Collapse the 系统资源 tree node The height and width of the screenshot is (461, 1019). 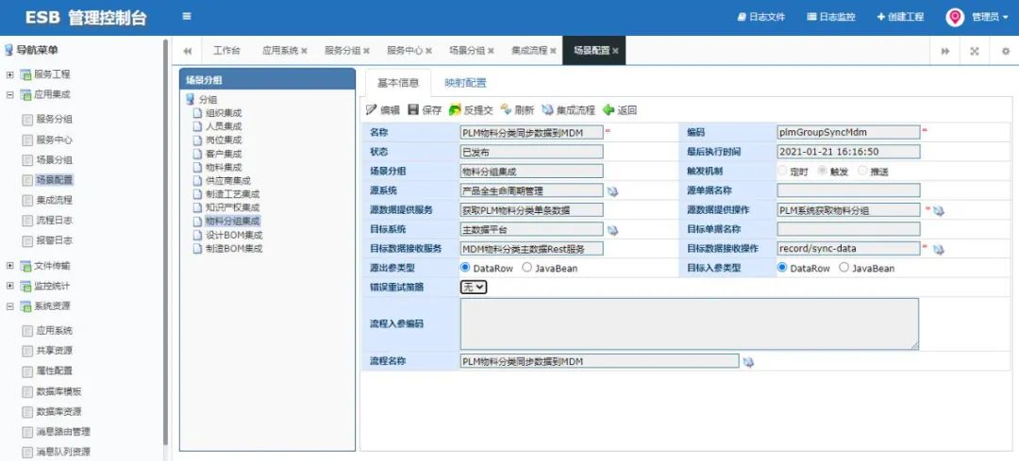pos(9,306)
